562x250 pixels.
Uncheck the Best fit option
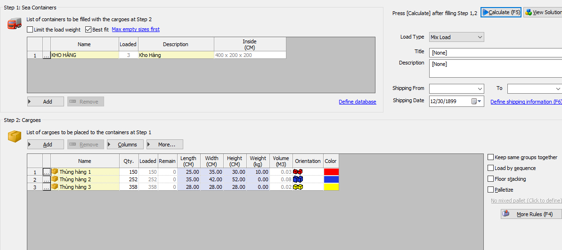(89, 30)
